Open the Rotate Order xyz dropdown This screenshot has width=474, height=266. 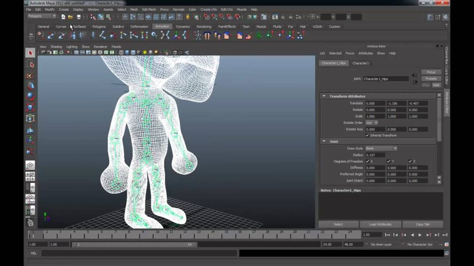point(372,123)
